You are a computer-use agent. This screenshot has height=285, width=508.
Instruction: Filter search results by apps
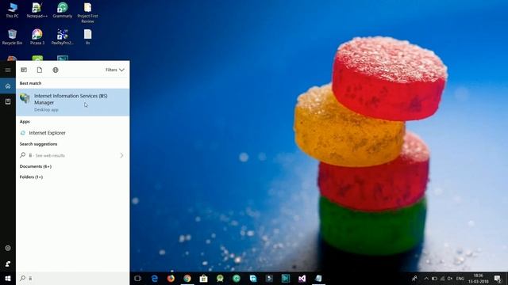[x=24, y=70]
